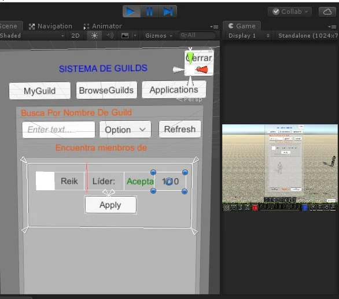Click the BrowseGuilds button

(x=106, y=90)
